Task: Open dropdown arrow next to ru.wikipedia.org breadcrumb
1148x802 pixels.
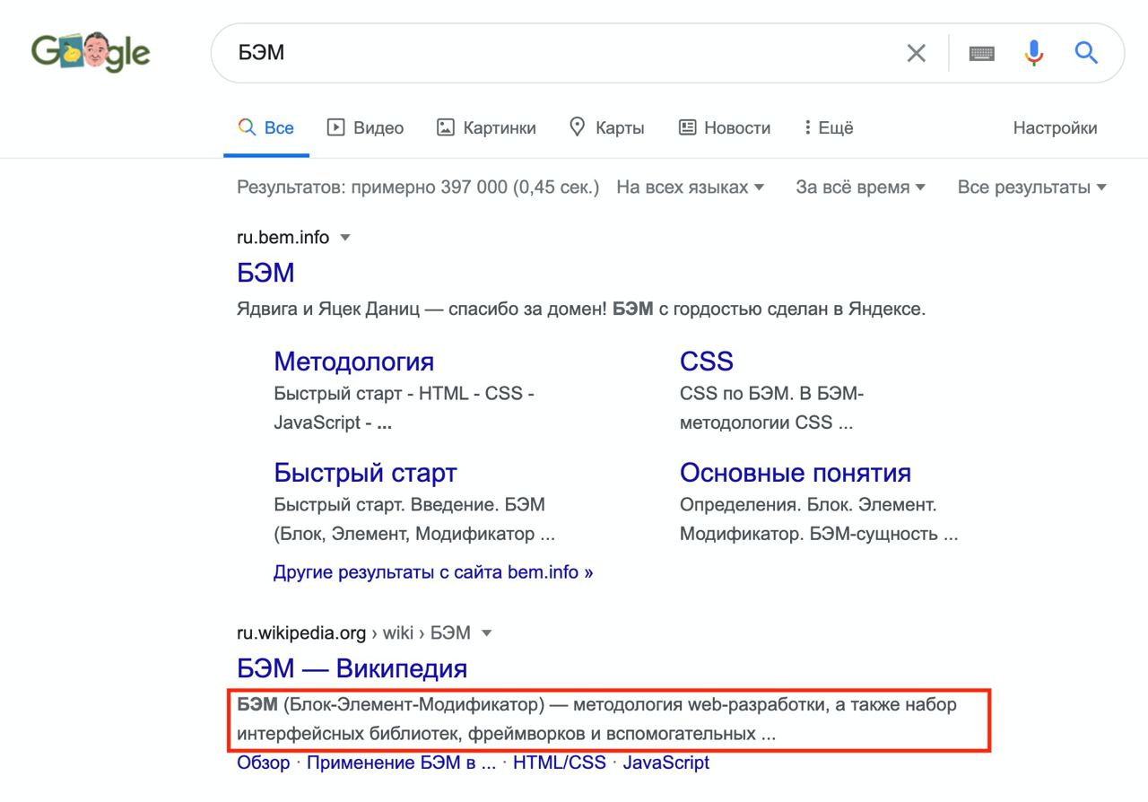Action: (487, 633)
